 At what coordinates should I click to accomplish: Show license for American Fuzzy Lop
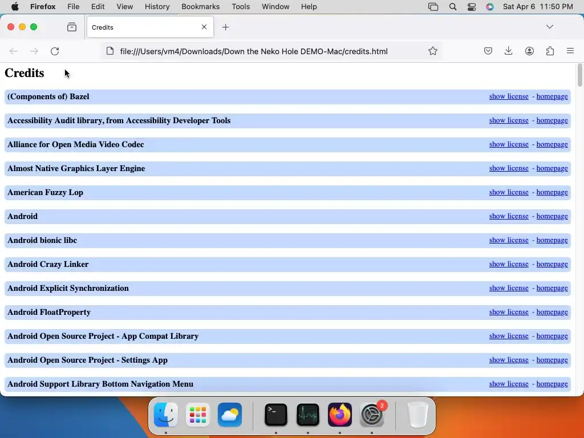[509, 192]
